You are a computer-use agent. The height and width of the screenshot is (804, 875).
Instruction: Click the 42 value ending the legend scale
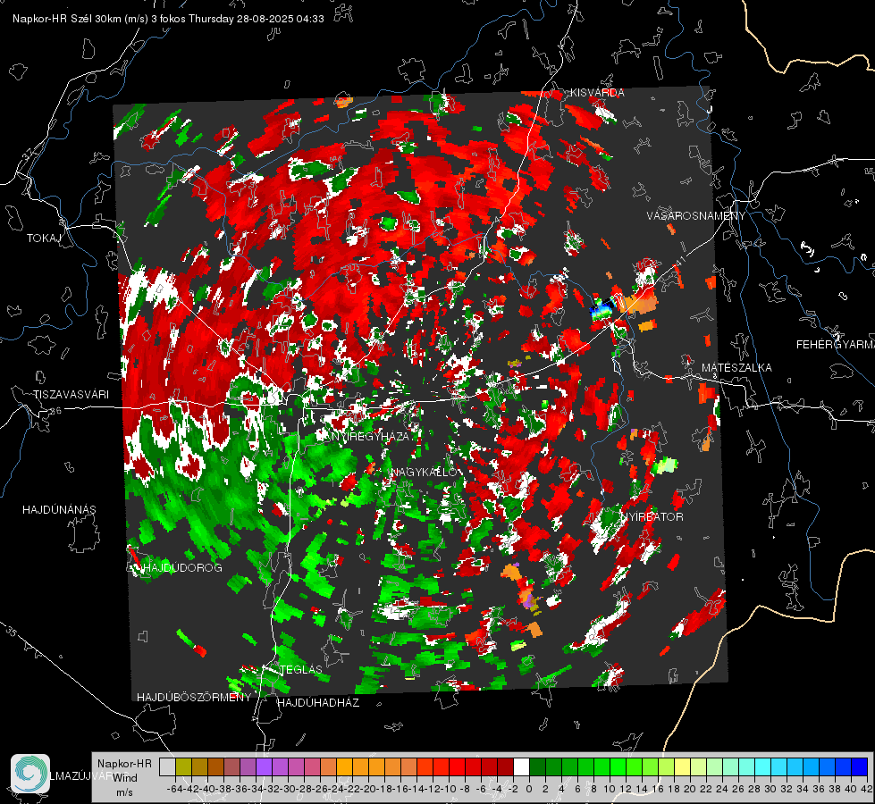pos(867,790)
